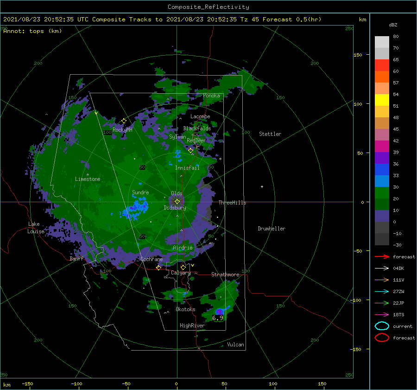Click the bright yellow 54 dBZ swatch
This screenshot has height=390, width=417.
[382, 100]
